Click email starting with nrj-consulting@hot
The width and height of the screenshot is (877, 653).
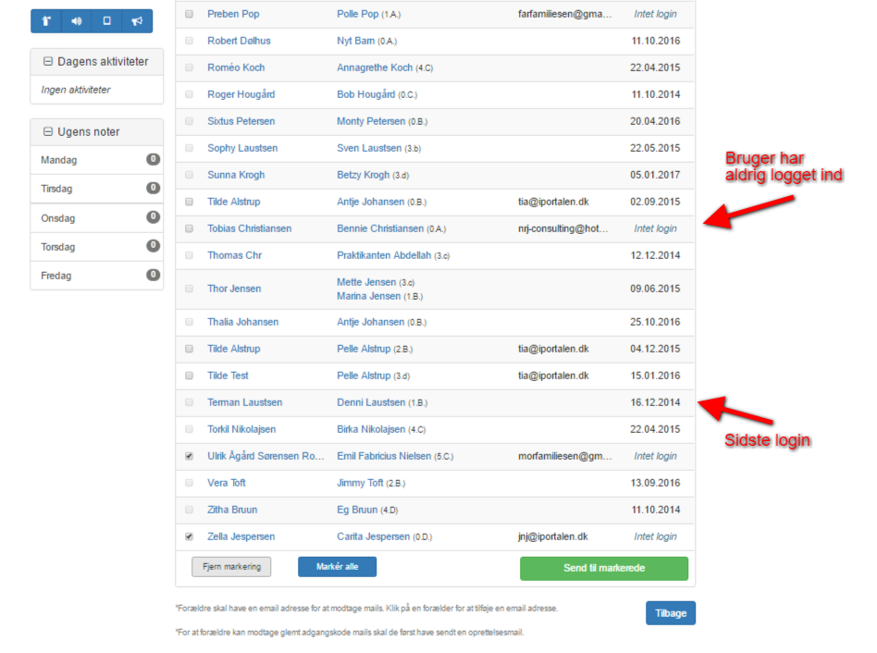[x=563, y=228]
